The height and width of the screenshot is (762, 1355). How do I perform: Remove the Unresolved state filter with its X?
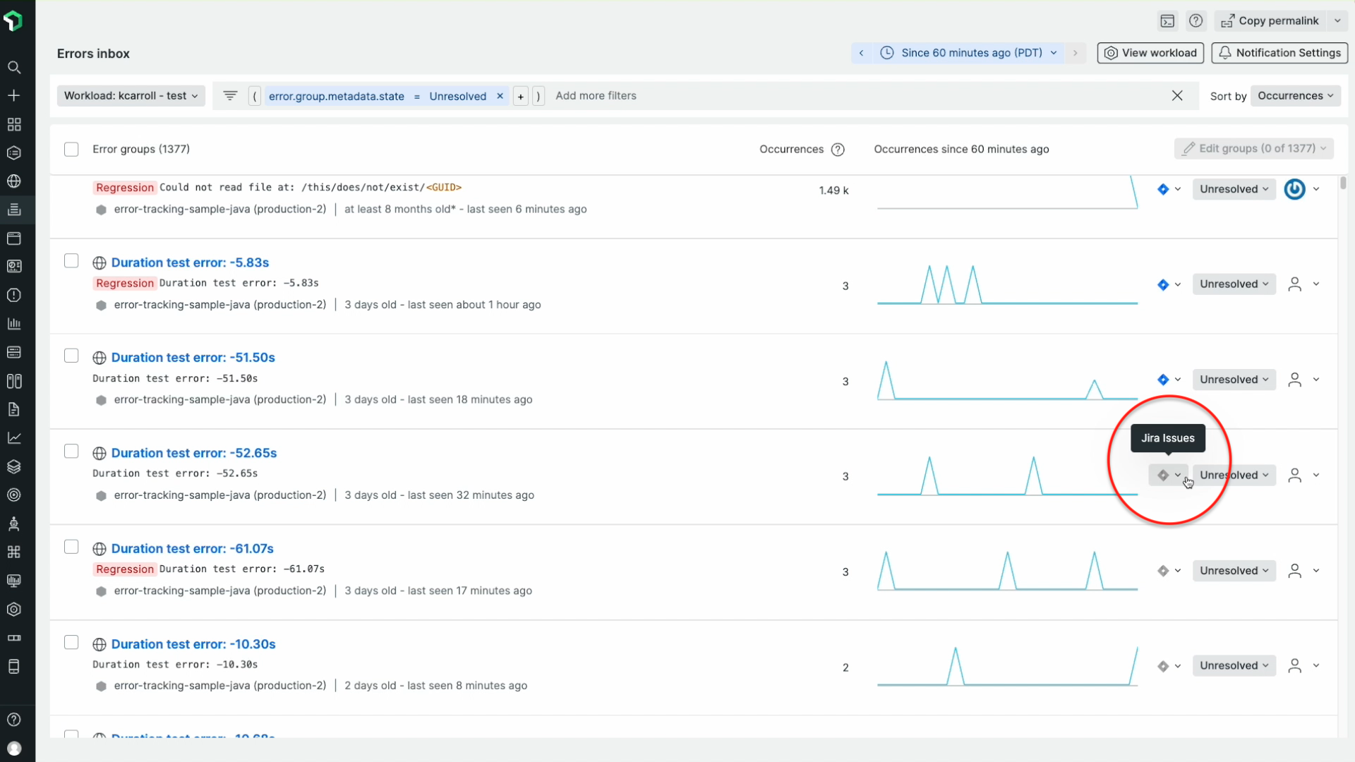pyautogui.click(x=500, y=96)
